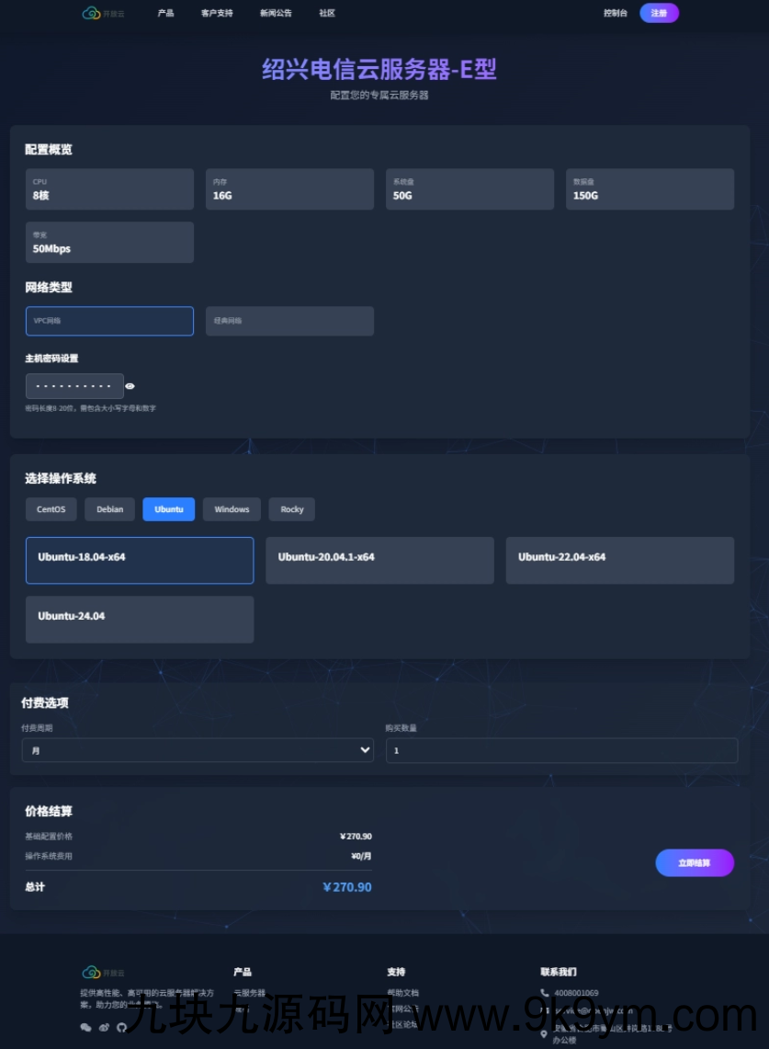Switch to the CentOS operating system tab
The width and height of the screenshot is (769, 1049).
[51, 509]
